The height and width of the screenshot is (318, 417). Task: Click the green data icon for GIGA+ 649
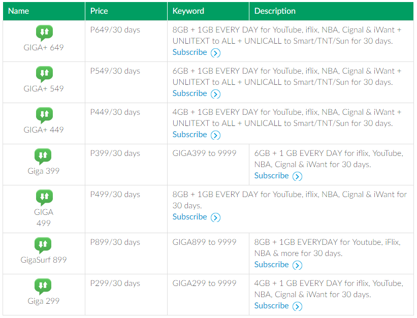(x=44, y=33)
